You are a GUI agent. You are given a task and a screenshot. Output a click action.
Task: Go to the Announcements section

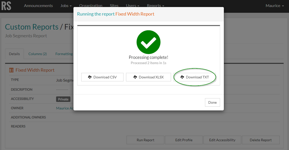click(x=38, y=6)
